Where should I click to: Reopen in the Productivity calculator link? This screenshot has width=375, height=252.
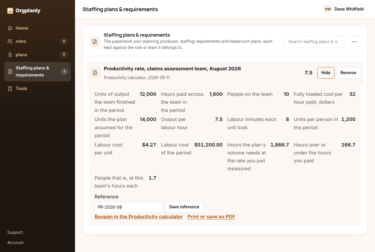[139, 217]
